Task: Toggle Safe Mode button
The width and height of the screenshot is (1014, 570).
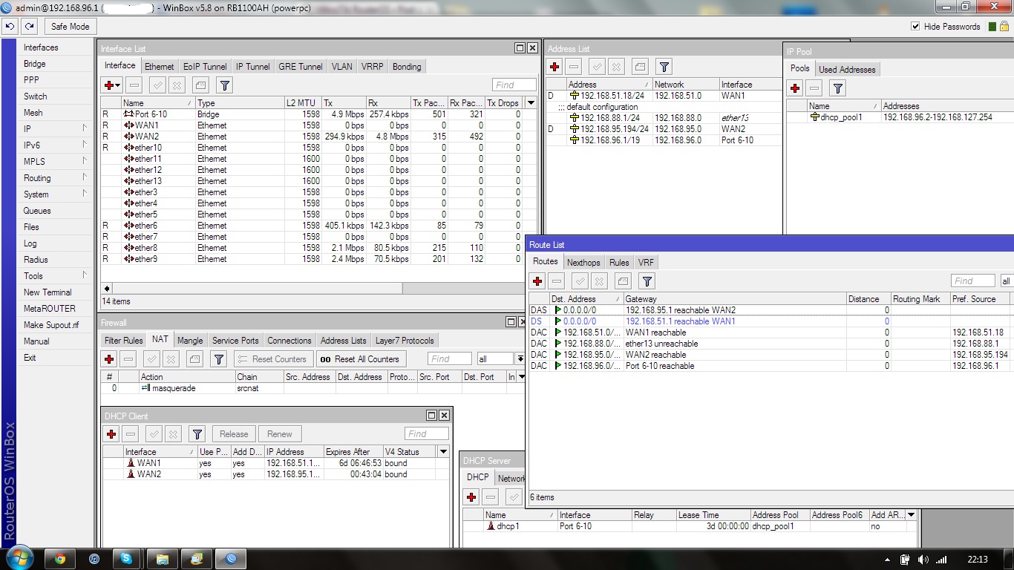Action: (70, 27)
